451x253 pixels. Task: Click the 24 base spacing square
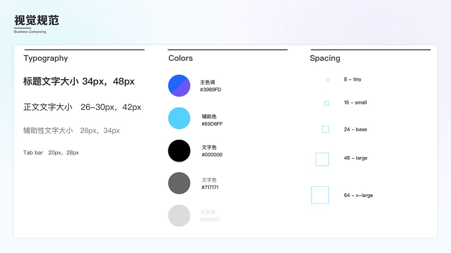point(326,129)
